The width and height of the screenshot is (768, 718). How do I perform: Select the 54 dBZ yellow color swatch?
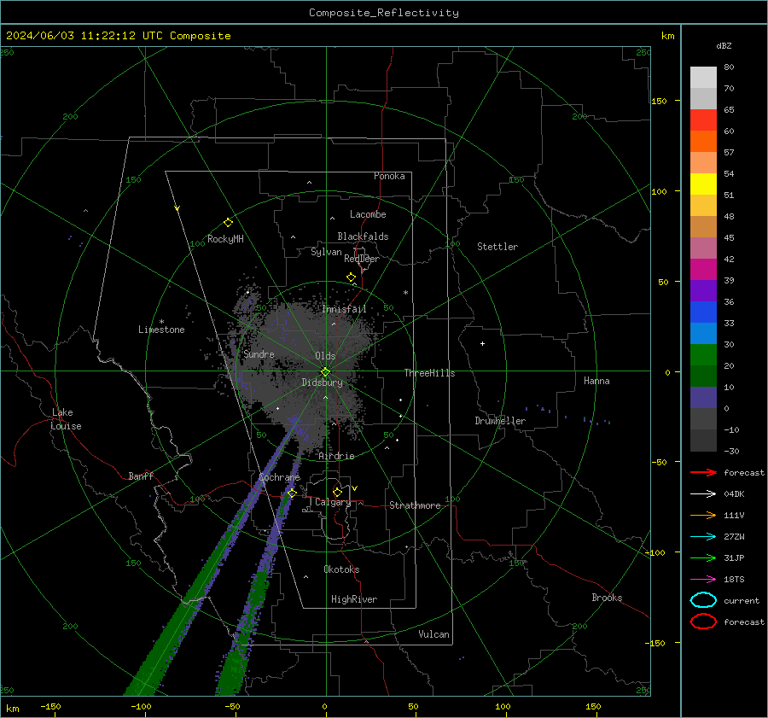tap(703, 184)
